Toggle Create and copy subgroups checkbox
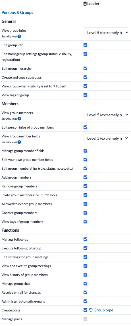Viewport: 131px width, 326px height. coord(85,77)
